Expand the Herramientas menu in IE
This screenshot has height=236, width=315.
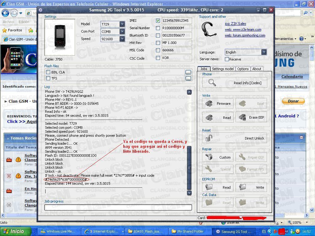click(285, 39)
